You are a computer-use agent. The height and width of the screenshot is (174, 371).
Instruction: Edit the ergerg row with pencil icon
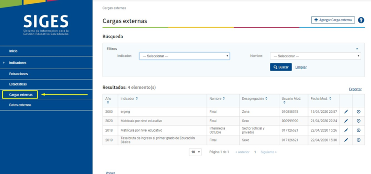click(x=346, y=111)
